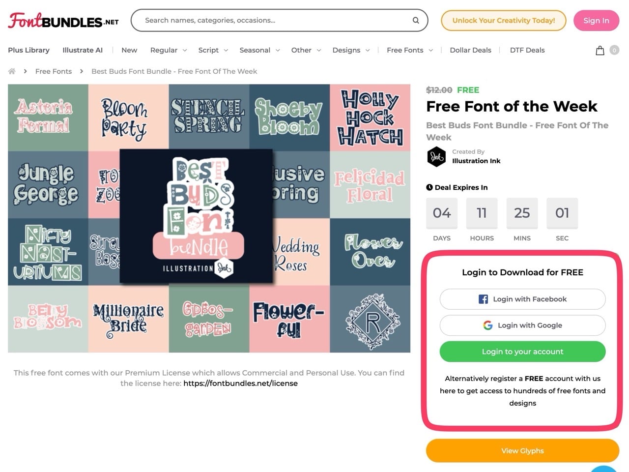Click the Facebook icon on the login button

pyautogui.click(x=483, y=298)
